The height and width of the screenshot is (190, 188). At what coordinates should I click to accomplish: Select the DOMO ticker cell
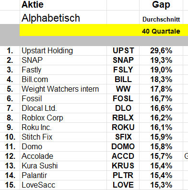click(x=123, y=147)
